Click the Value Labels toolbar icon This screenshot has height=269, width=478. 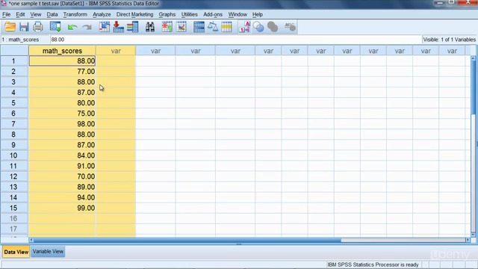(x=244, y=27)
